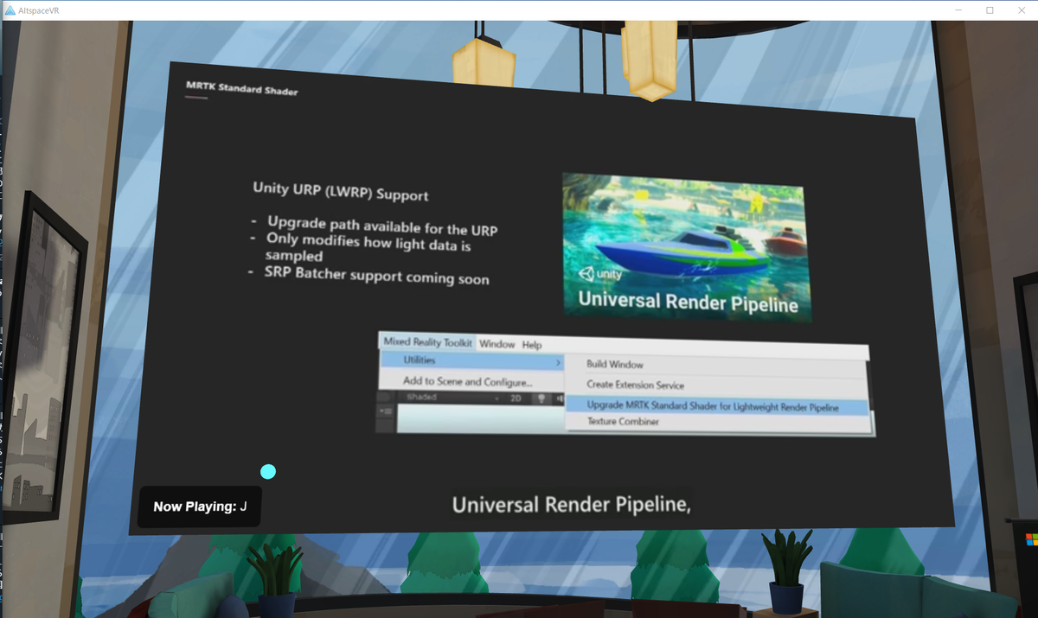1038x618 pixels.
Task: Open the Shaded draw mode dropdown
Action: (x=453, y=398)
